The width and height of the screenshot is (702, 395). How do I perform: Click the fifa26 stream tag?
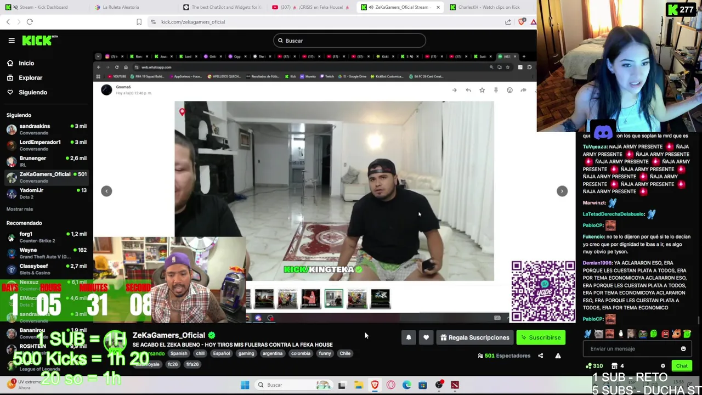coord(192,364)
